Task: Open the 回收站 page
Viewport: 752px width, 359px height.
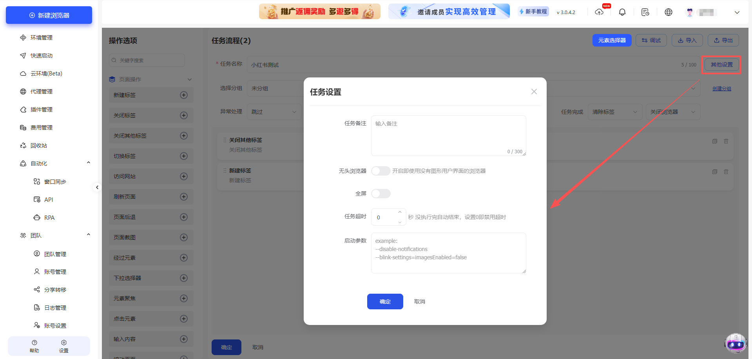Action: click(39, 145)
